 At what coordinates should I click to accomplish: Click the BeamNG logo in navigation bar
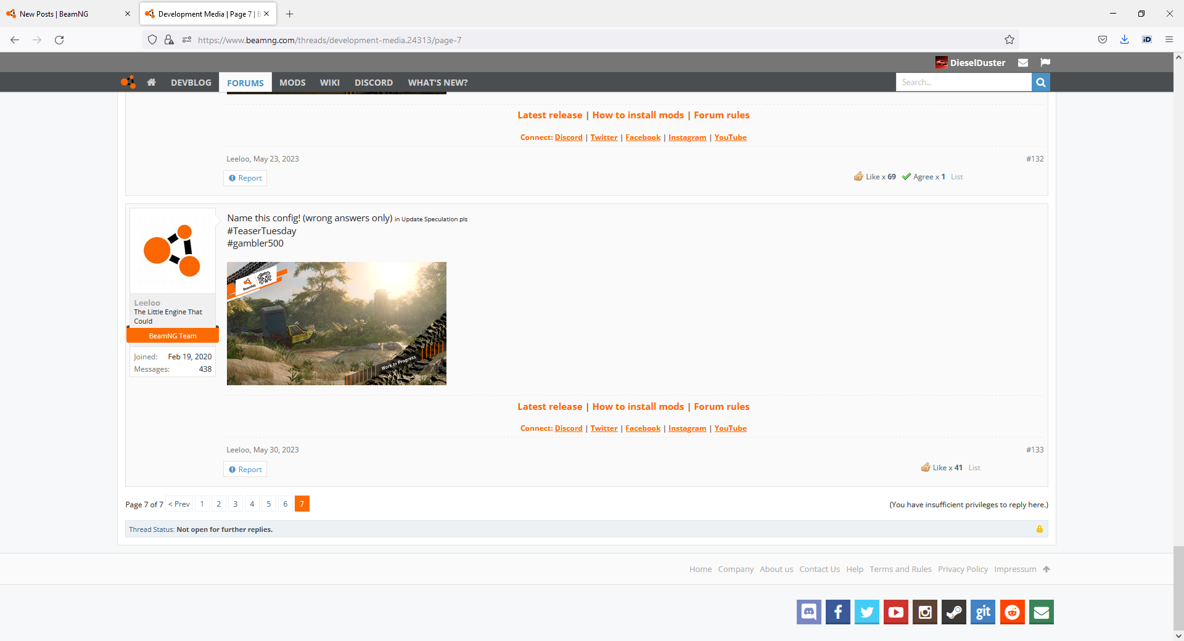pos(128,82)
